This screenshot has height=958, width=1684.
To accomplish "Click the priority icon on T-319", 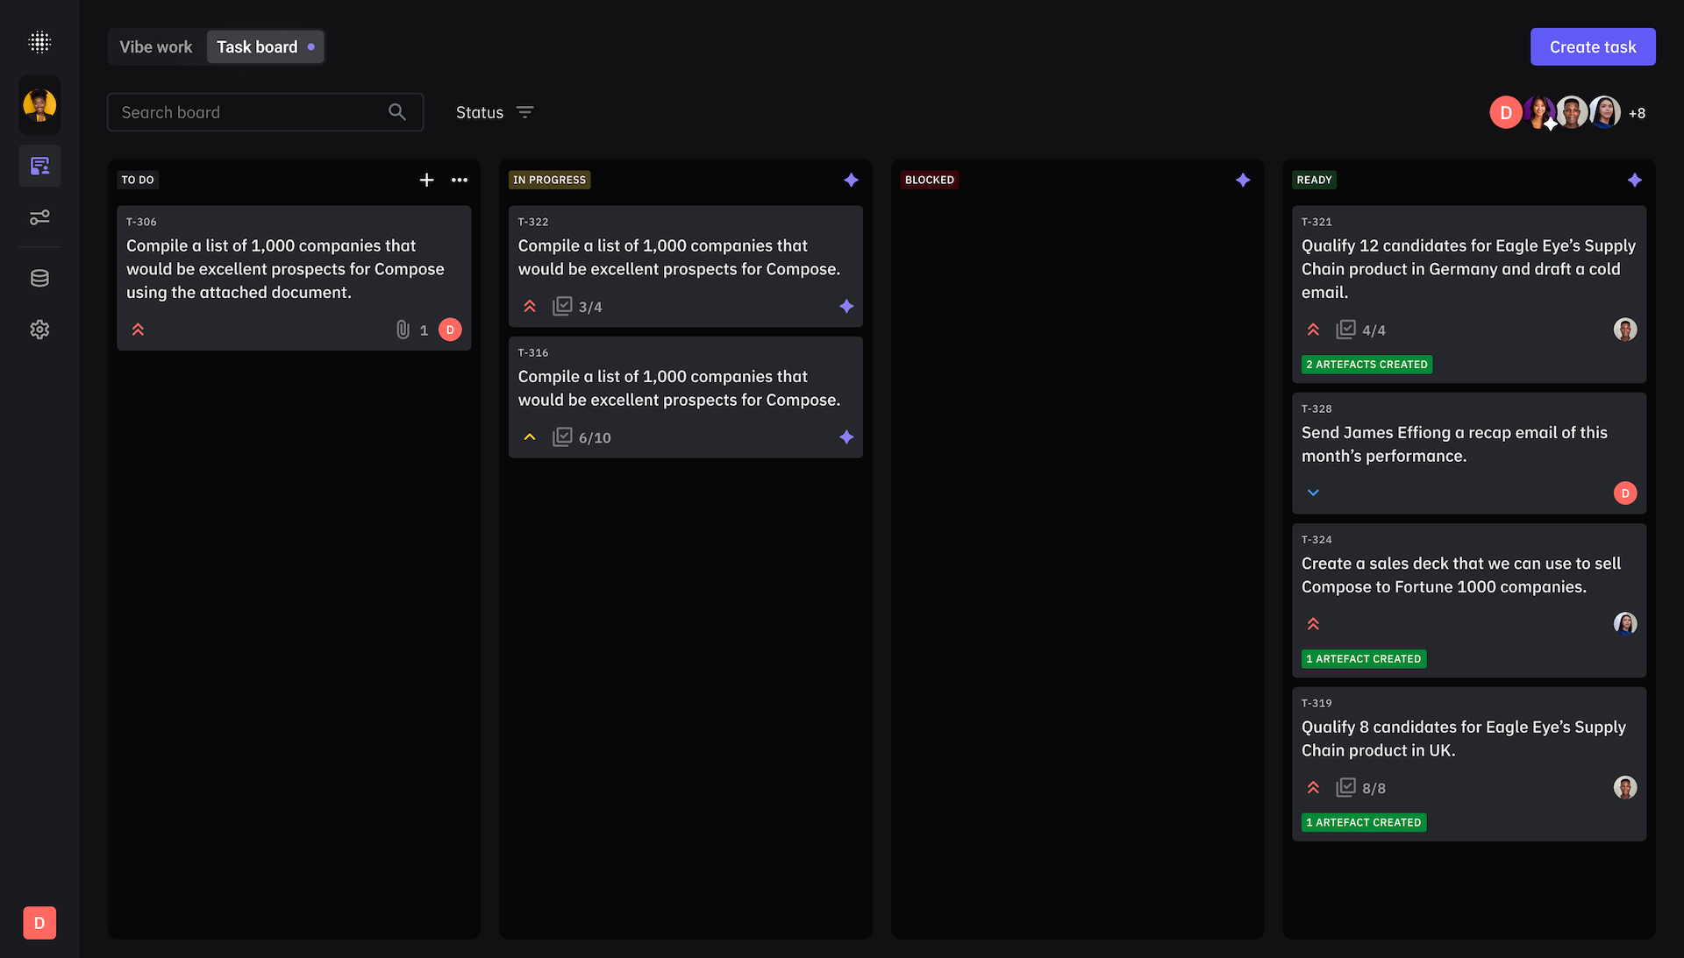I will pos(1313,788).
